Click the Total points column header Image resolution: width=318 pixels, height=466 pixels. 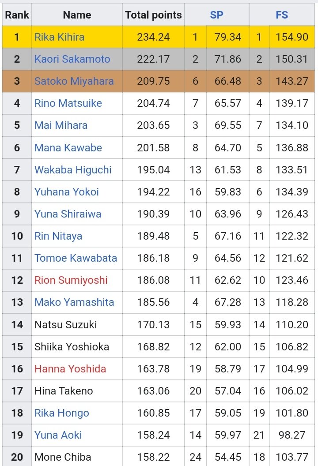[x=153, y=15]
